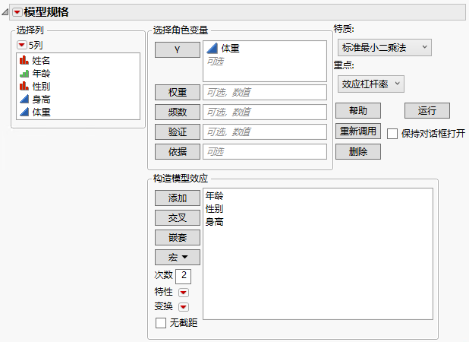Collapse the 模型规格 outline with the gray triangle
Image resolution: width=469 pixels, height=342 pixels.
coord(5,12)
